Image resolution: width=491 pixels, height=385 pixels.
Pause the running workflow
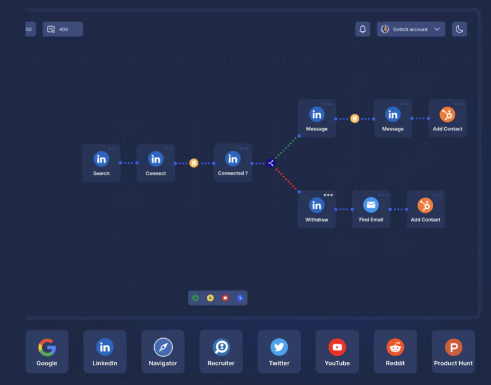pyautogui.click(x=210, y=298)
